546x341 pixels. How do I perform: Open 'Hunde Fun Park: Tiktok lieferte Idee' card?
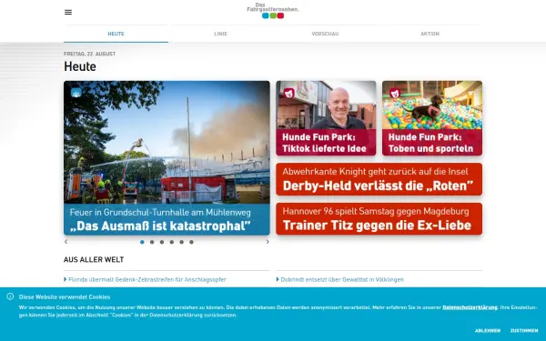click(326, 118)
